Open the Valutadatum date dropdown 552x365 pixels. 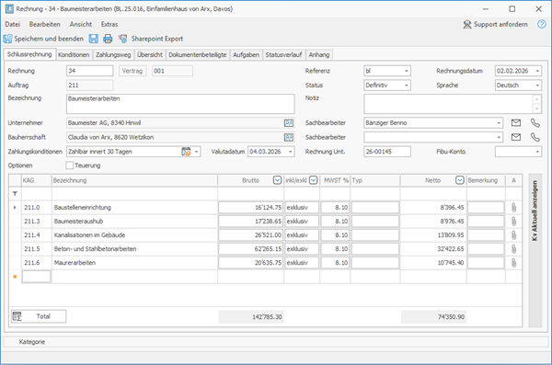click(x=291, y=152)
